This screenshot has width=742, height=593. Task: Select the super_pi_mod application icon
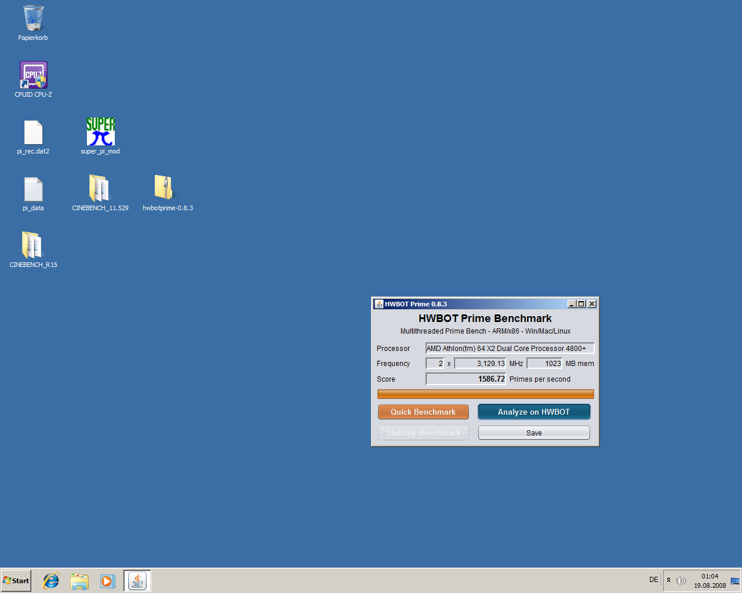click(100, 137)
